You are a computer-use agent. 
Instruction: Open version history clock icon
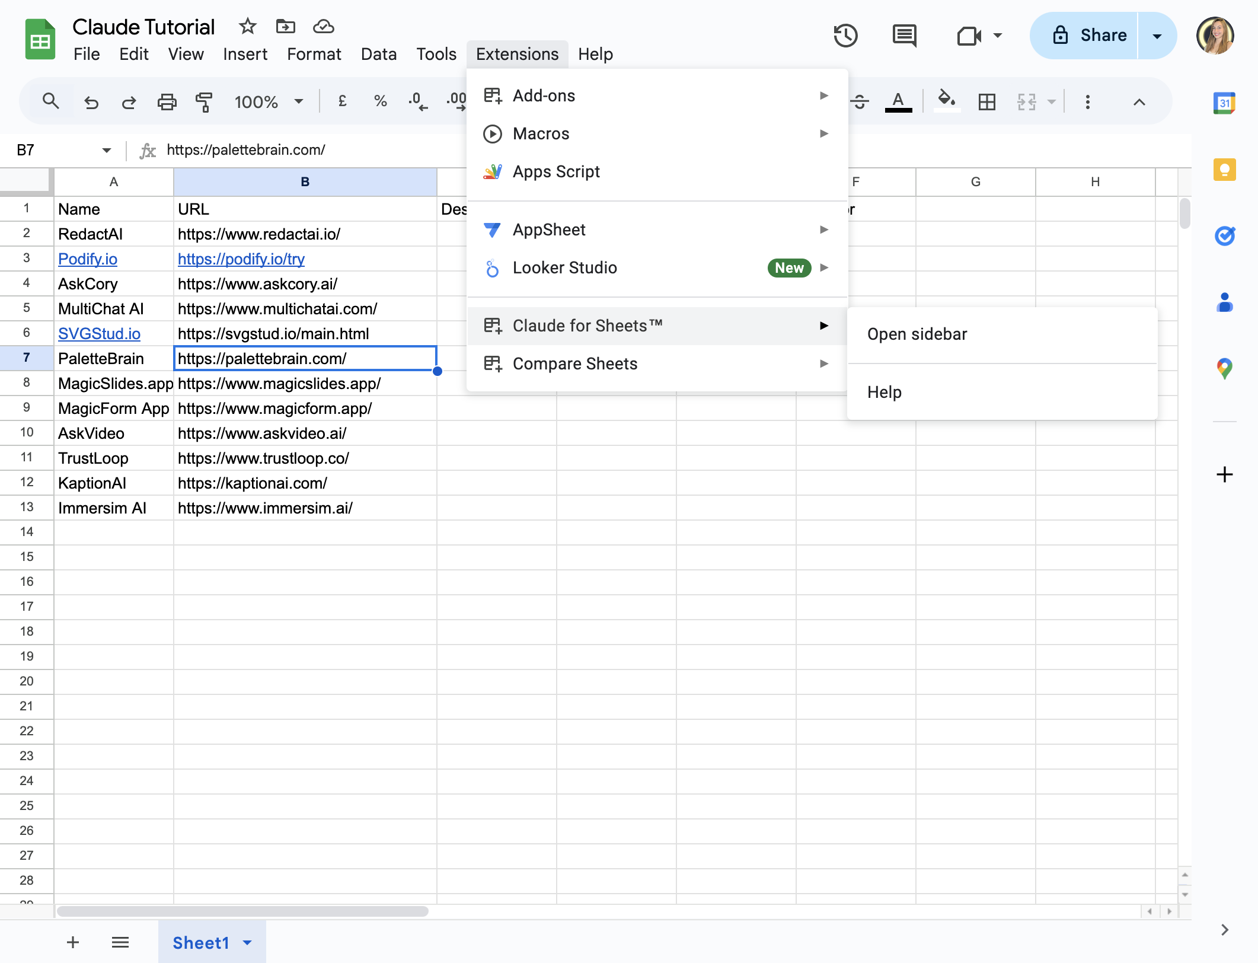click(x=845, y=36)
